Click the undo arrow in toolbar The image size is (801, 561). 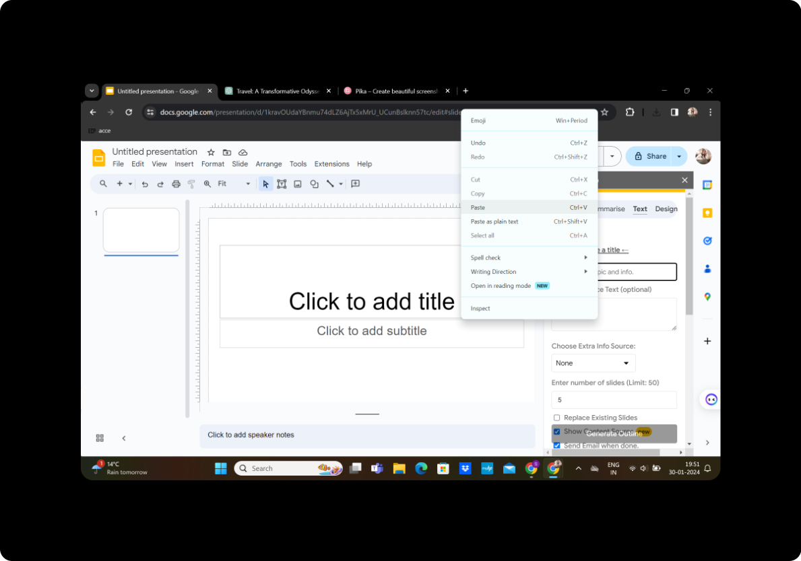coord(145,184)
